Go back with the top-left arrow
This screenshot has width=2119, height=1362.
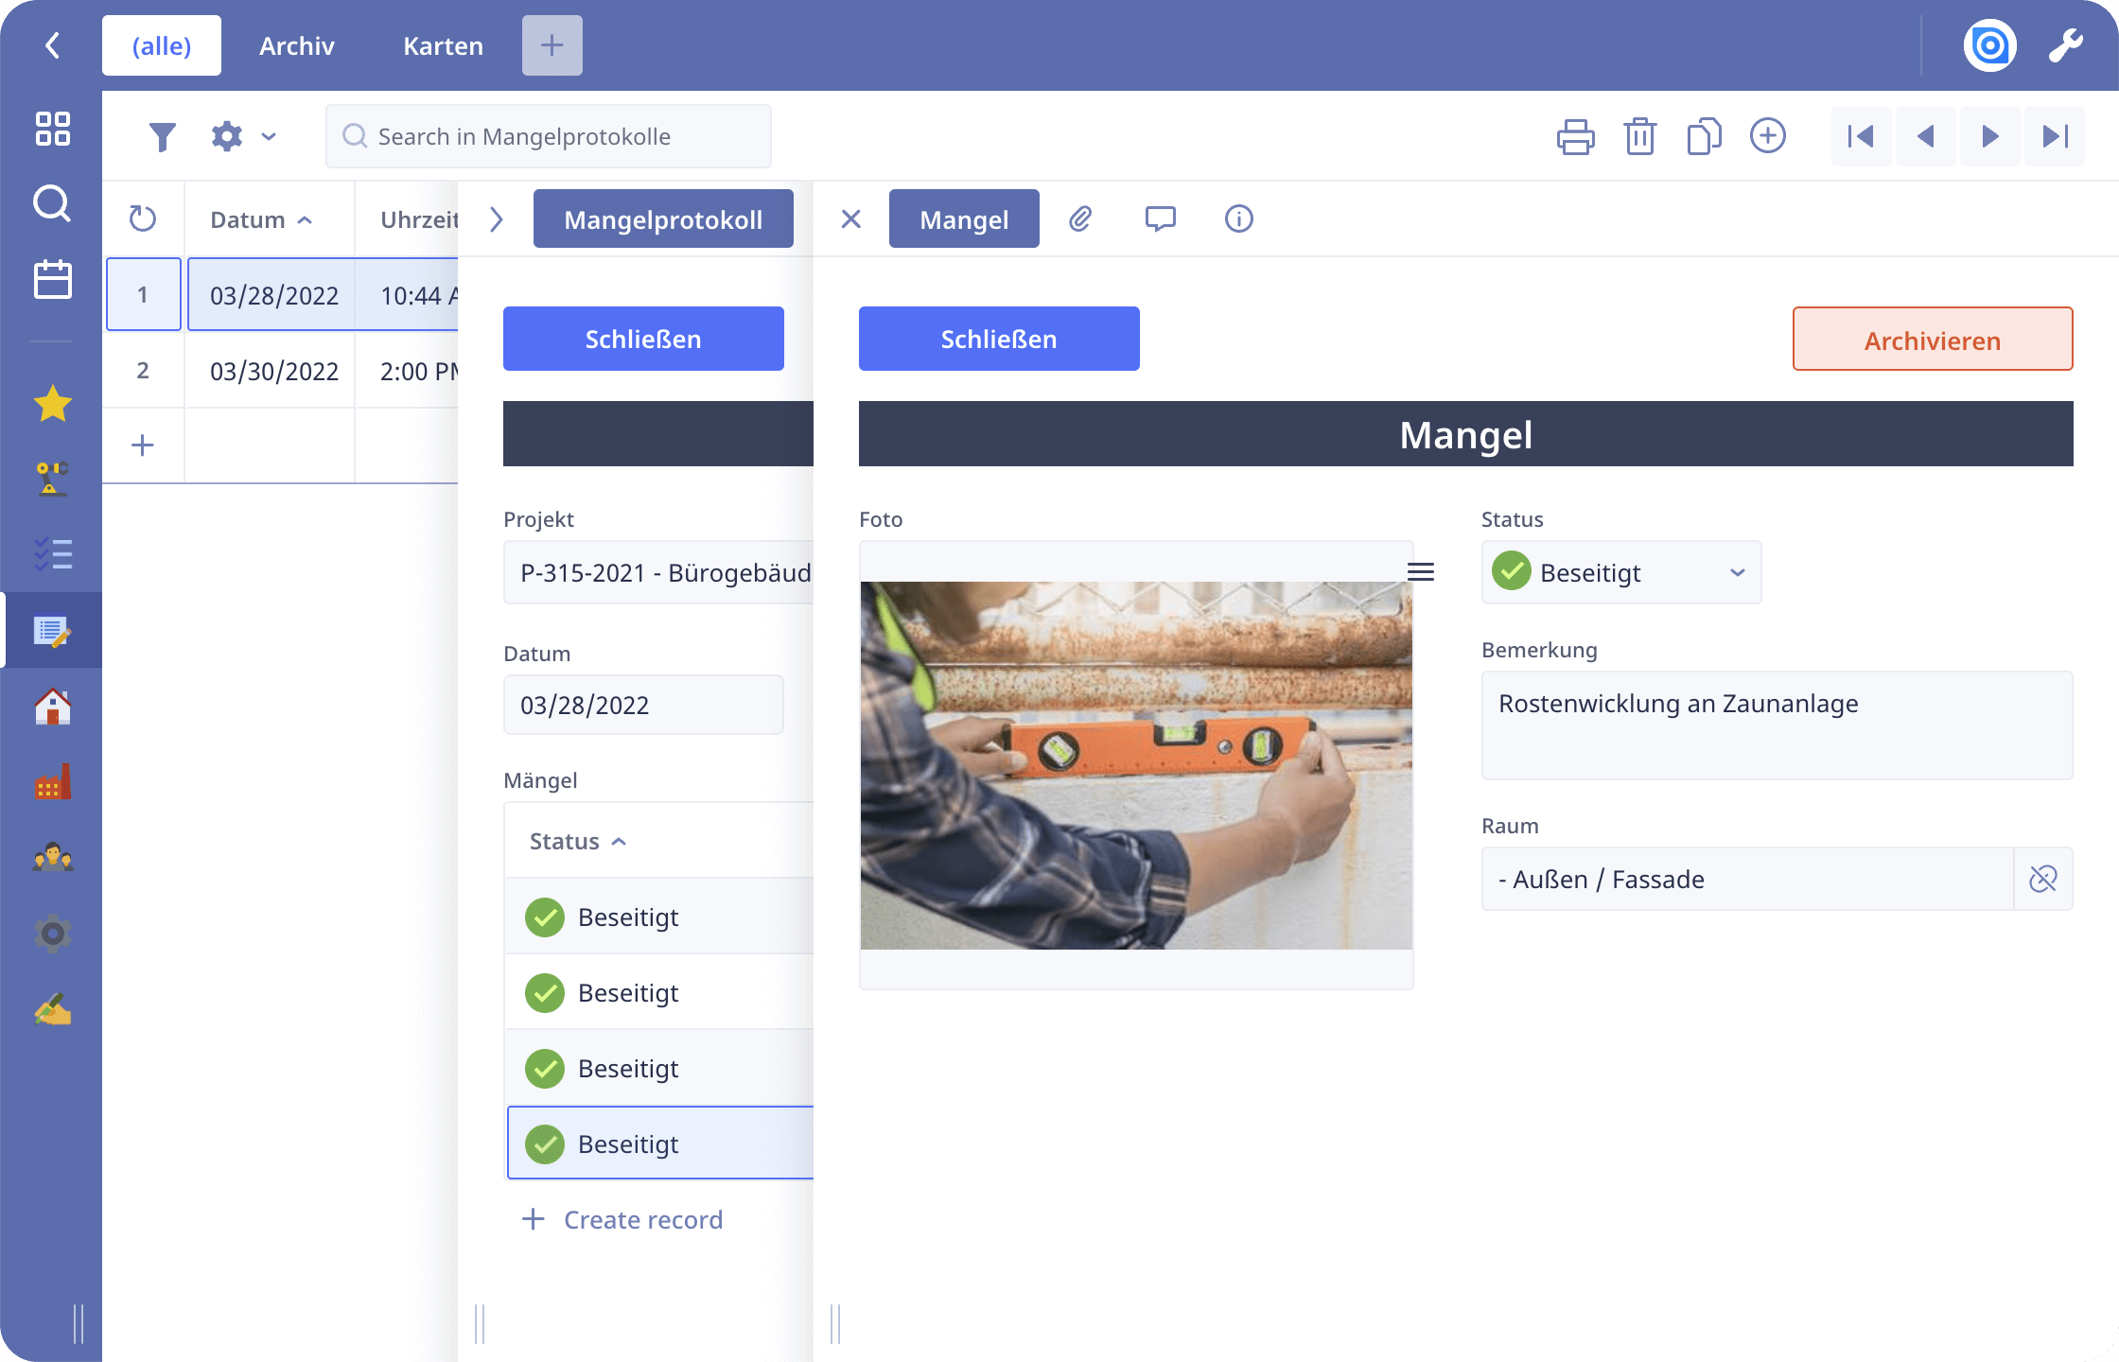[53, 44]
